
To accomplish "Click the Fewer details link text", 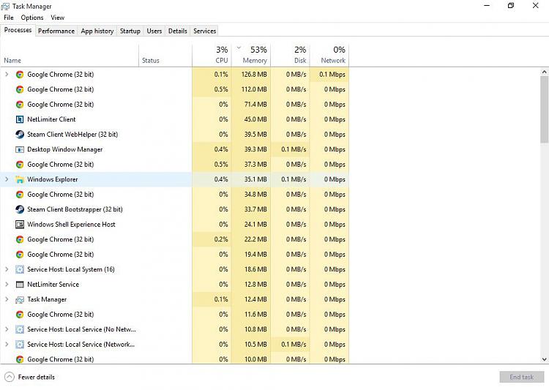I will coord(37,377).
